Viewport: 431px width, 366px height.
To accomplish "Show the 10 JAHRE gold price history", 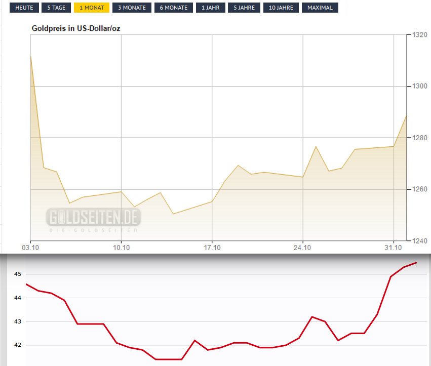I will click(281, 8).
